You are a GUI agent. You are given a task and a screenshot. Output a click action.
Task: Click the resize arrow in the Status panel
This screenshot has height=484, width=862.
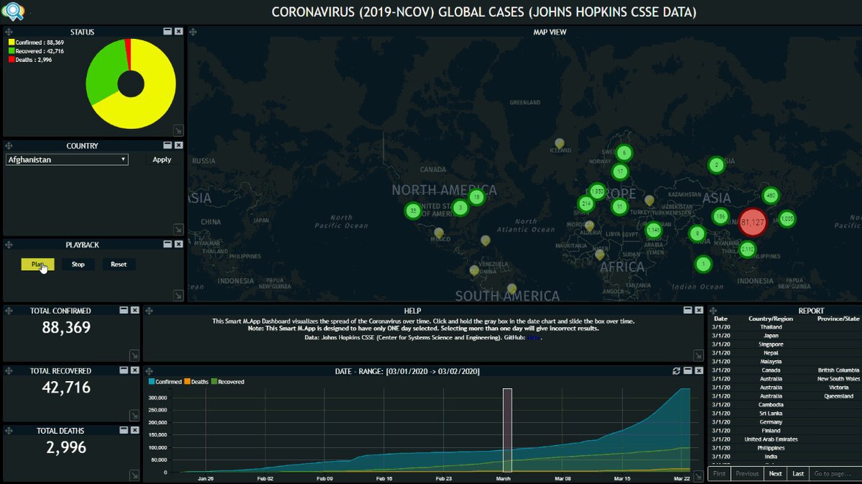coord(178,130)
